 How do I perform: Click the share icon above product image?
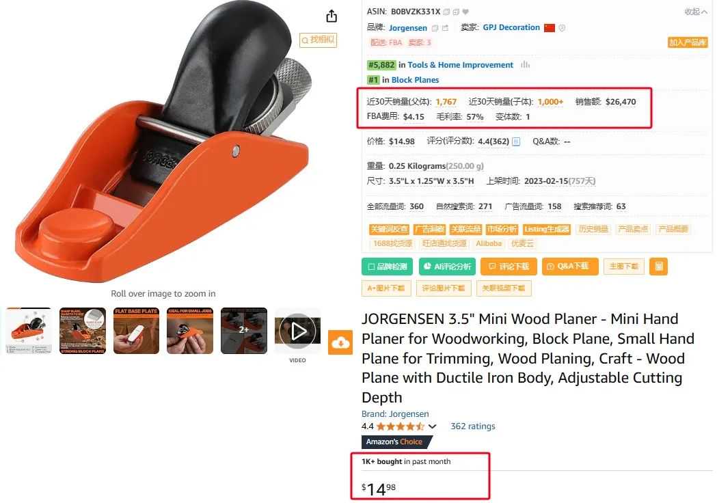332,16
